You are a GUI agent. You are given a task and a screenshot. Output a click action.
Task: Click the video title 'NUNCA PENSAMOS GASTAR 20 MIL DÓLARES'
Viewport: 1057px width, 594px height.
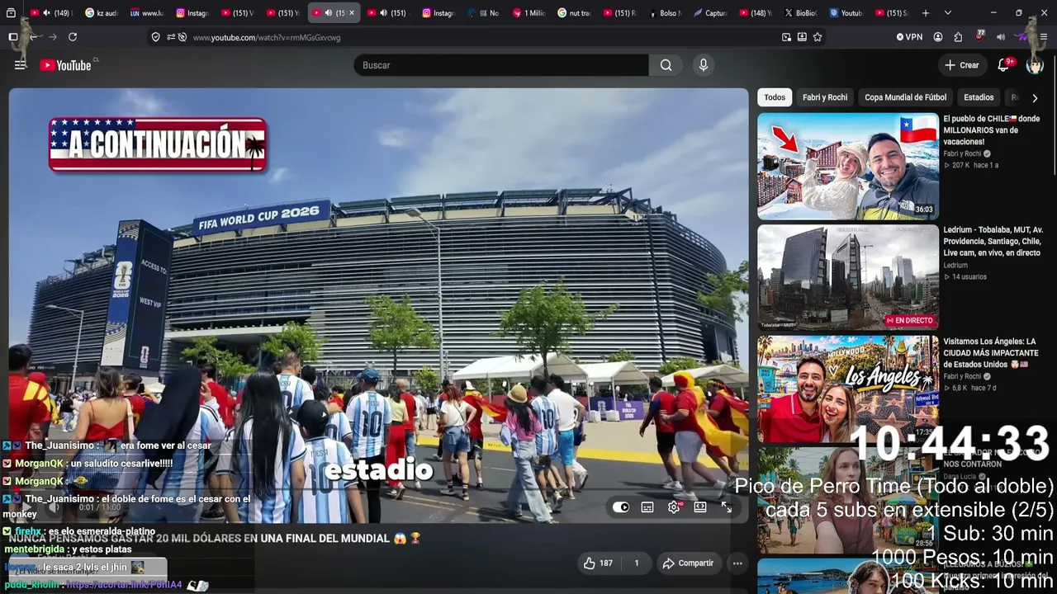(215, 538)
